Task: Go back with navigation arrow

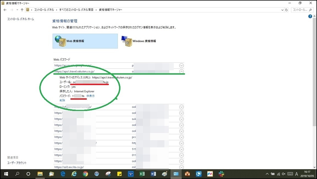Action: tap(5, 10)
